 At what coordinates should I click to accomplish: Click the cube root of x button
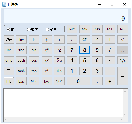click(x=59, y=71)
